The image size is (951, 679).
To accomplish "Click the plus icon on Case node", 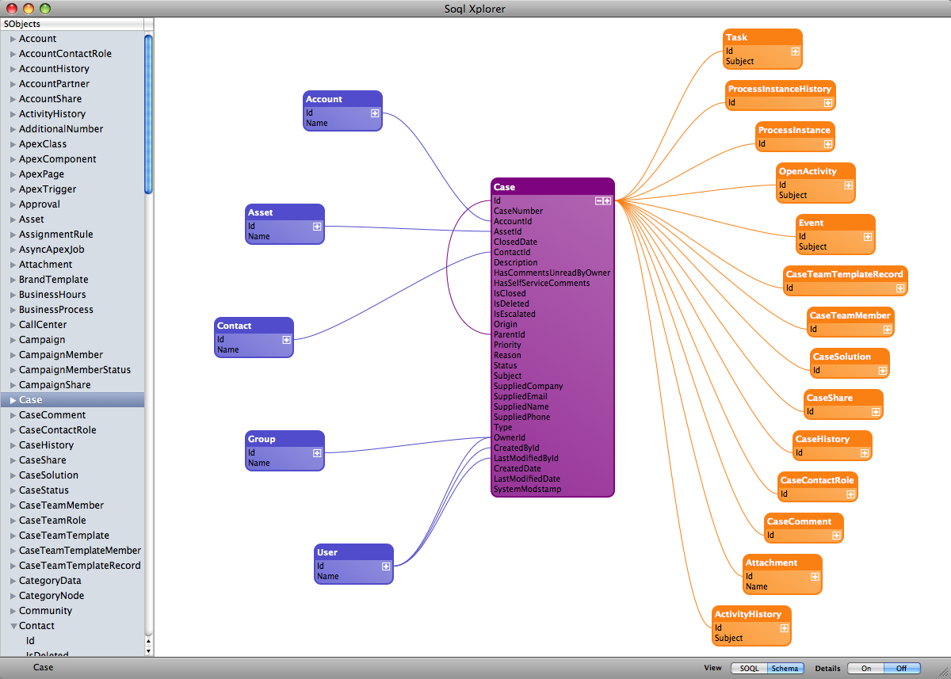I will 607,201.
